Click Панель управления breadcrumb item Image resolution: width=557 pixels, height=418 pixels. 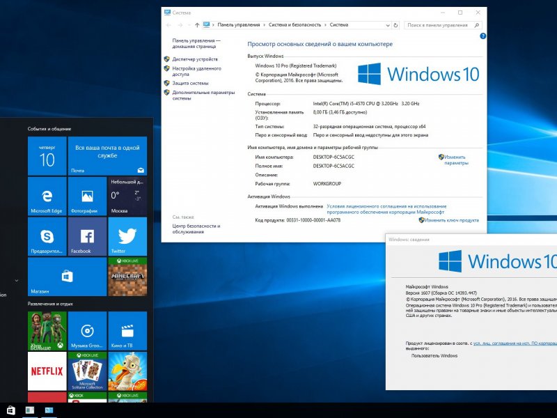point(238,25)
